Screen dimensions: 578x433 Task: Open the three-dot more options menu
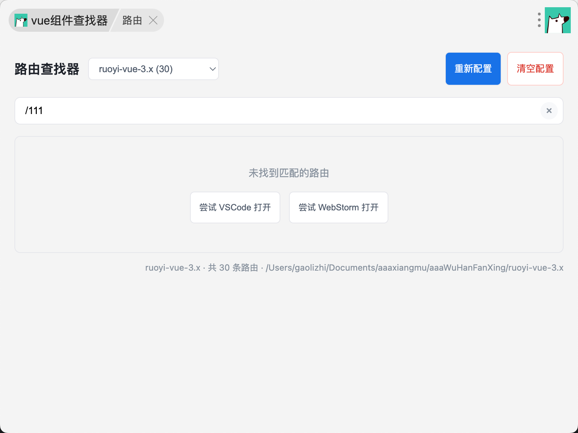click(x=539, y=20)
